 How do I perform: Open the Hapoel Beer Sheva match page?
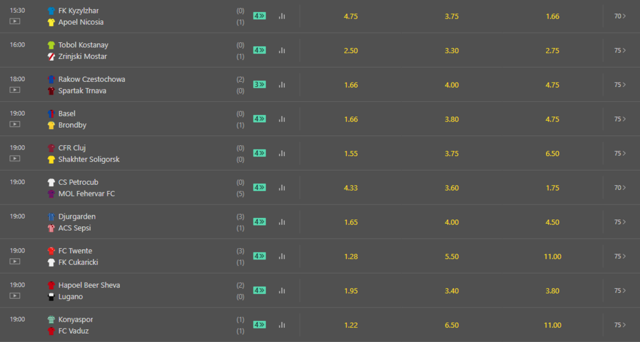89,285
